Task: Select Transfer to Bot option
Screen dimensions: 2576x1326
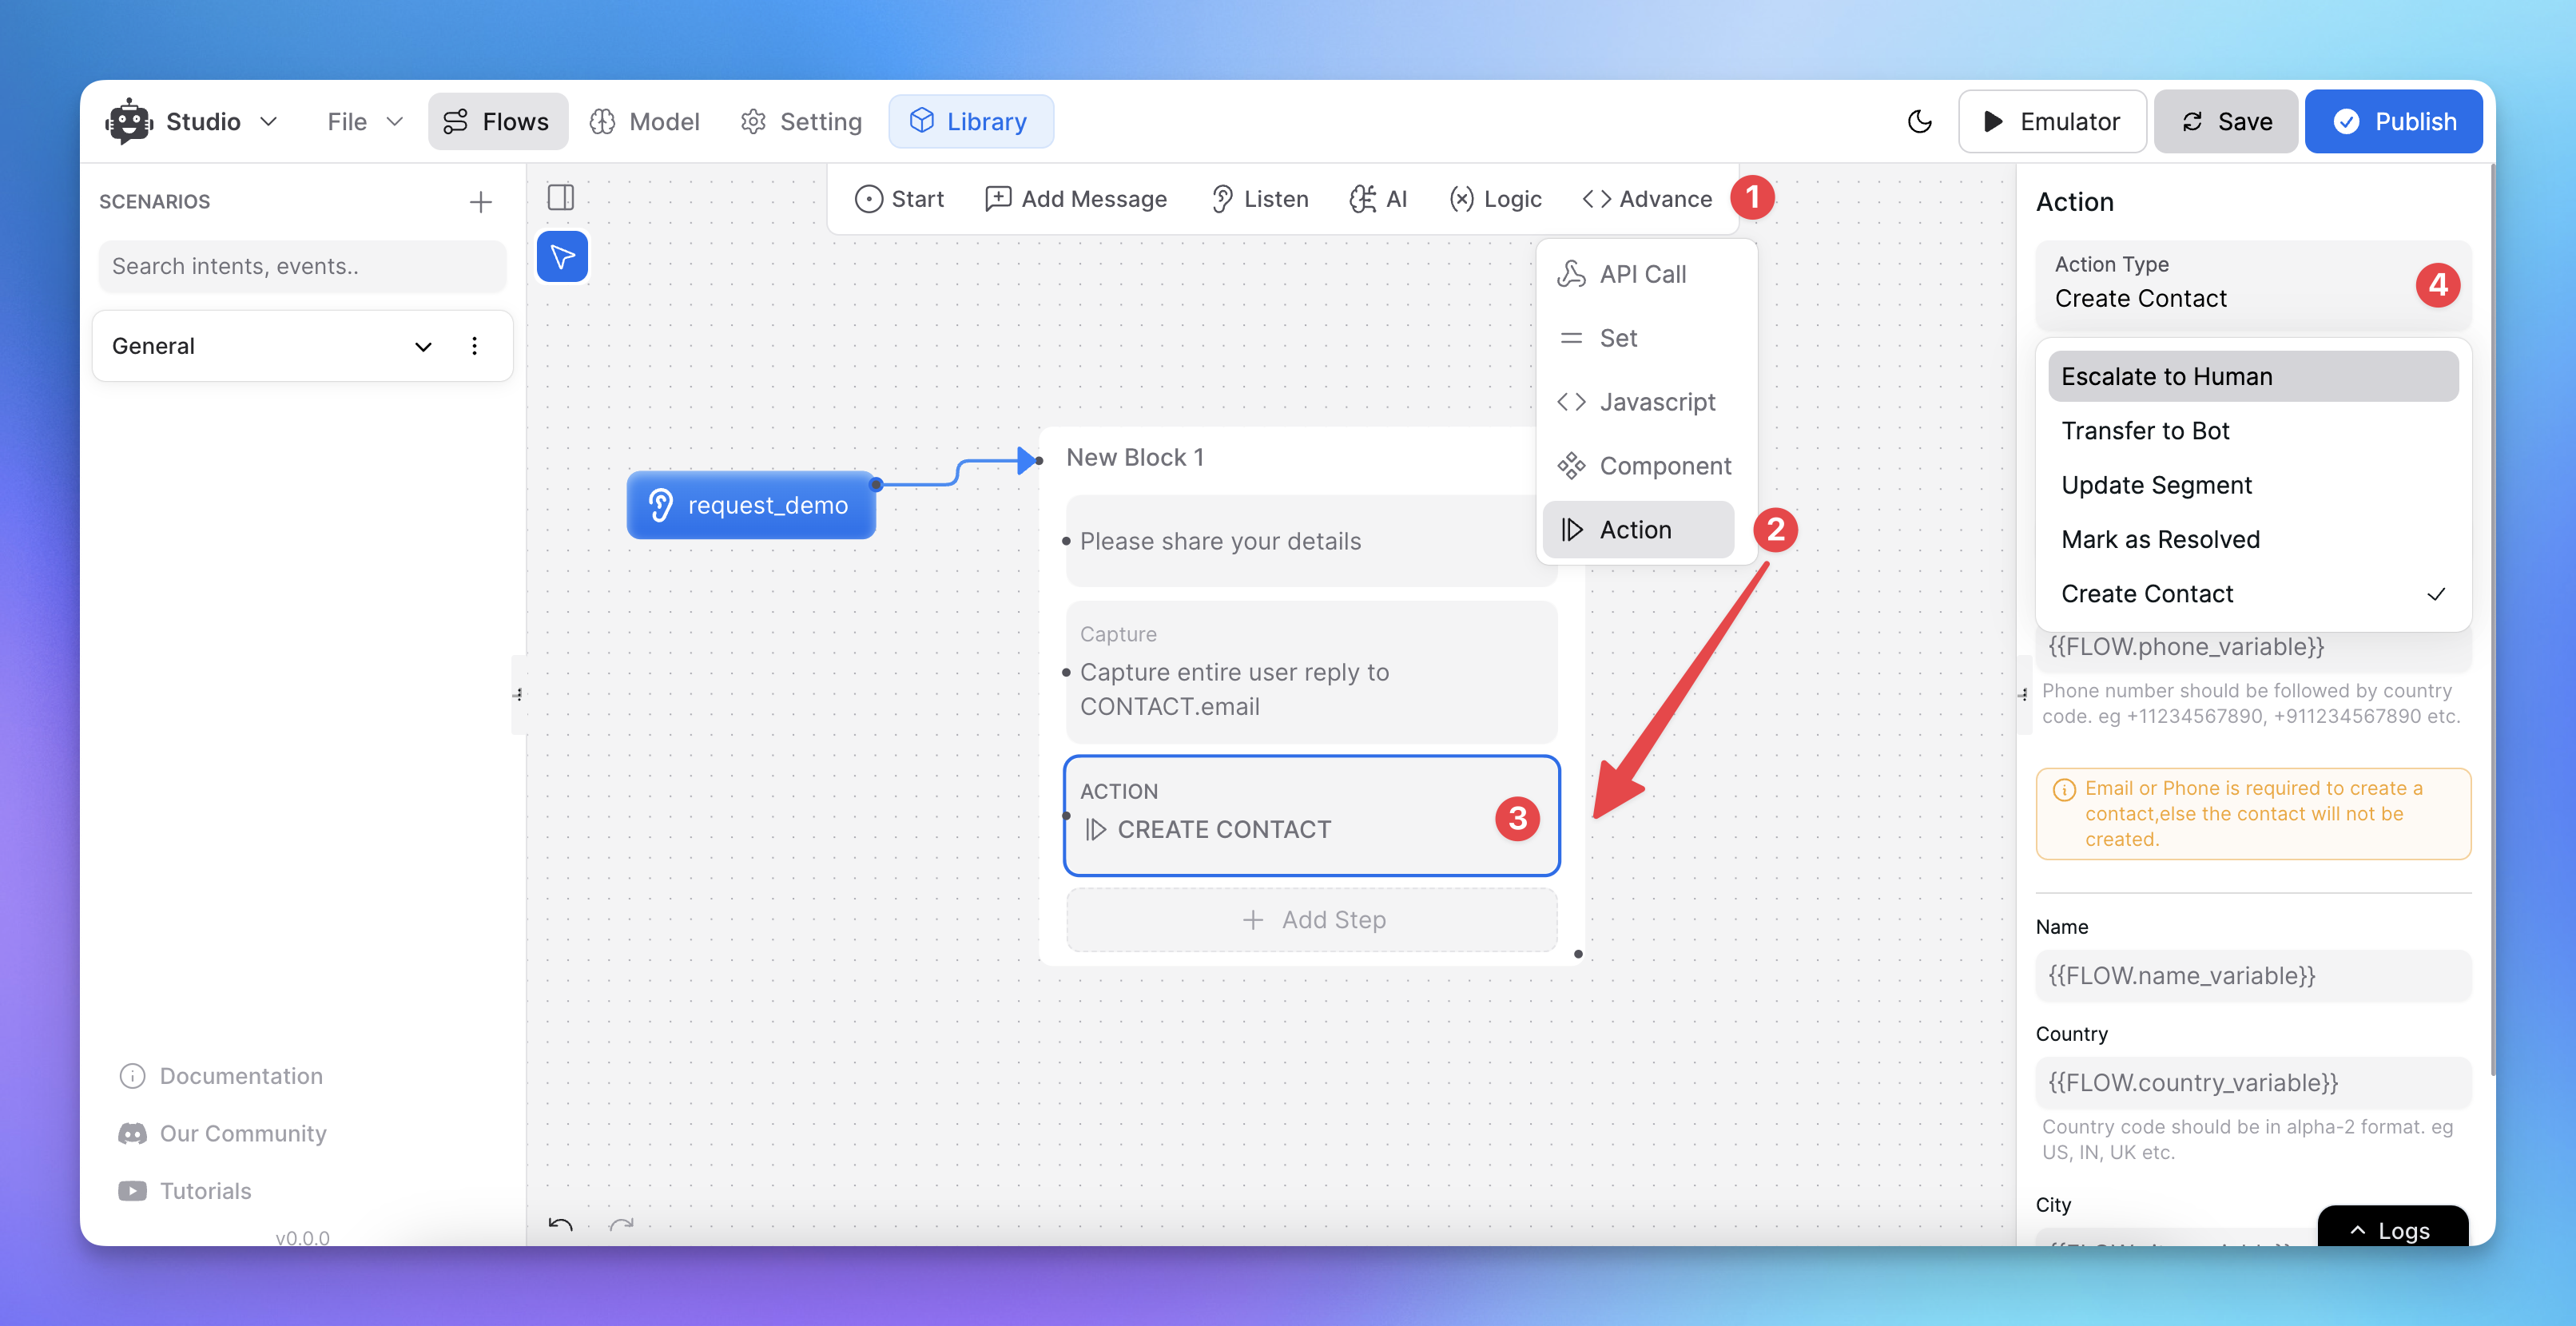Action: point(2253,431)
